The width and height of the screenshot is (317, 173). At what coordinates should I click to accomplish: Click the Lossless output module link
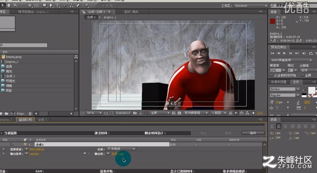34,154
